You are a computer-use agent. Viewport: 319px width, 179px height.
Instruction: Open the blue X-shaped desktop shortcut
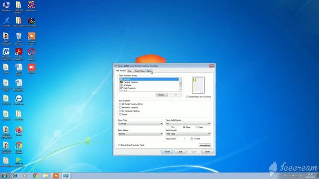[6, 22]
